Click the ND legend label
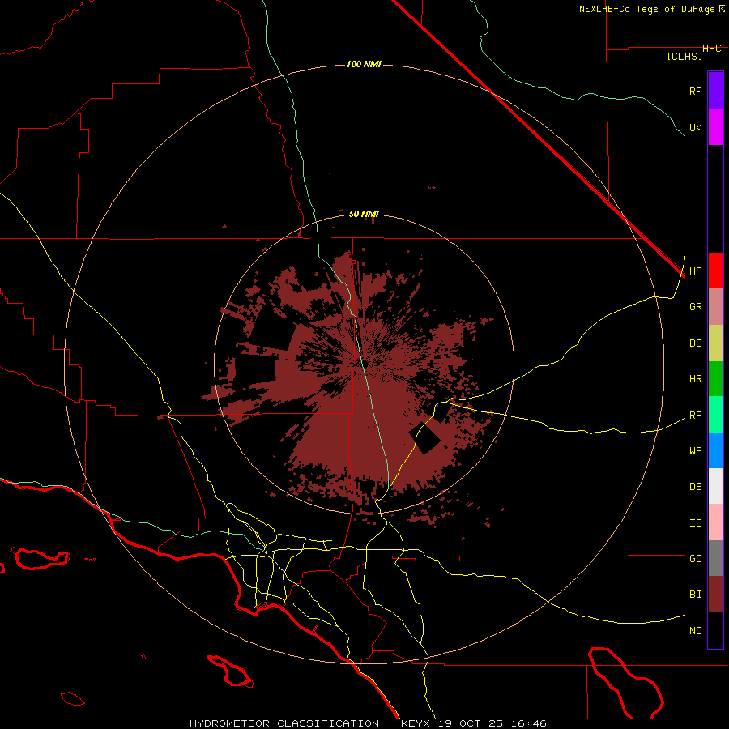This screenshot has width=729, height=729. click(x=695, y=631)
